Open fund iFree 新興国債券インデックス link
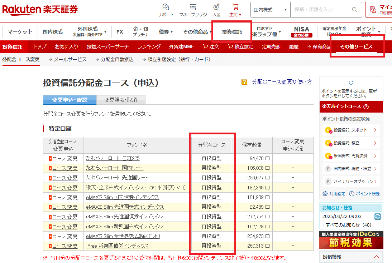 pos(117,246)
